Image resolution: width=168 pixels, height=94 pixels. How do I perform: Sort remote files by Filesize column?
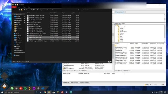coord(132,44)
